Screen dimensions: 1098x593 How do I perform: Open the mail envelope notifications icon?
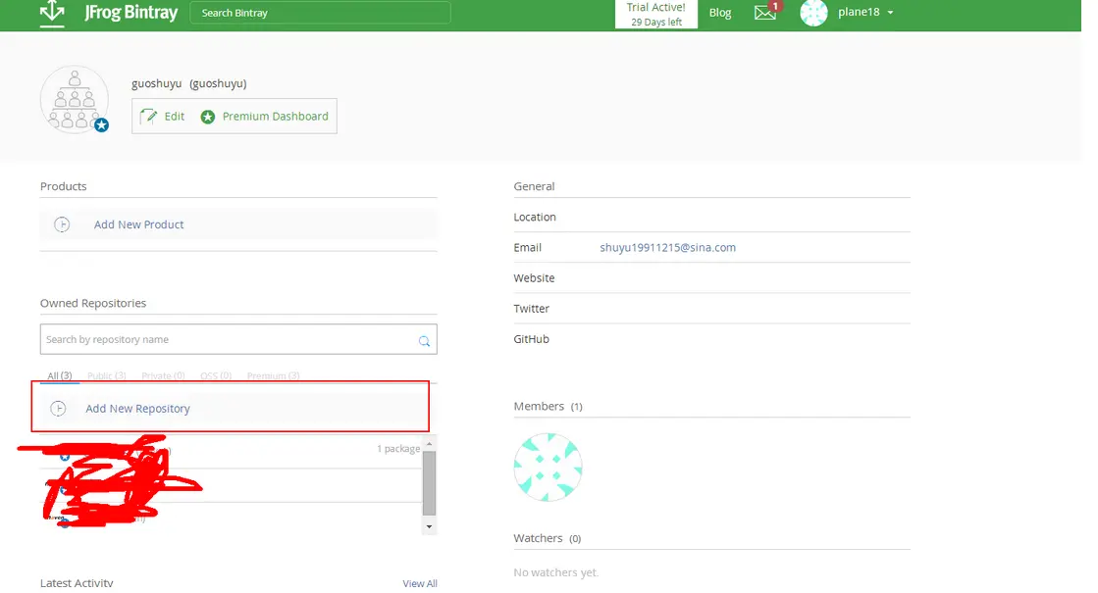pos(764,13)
